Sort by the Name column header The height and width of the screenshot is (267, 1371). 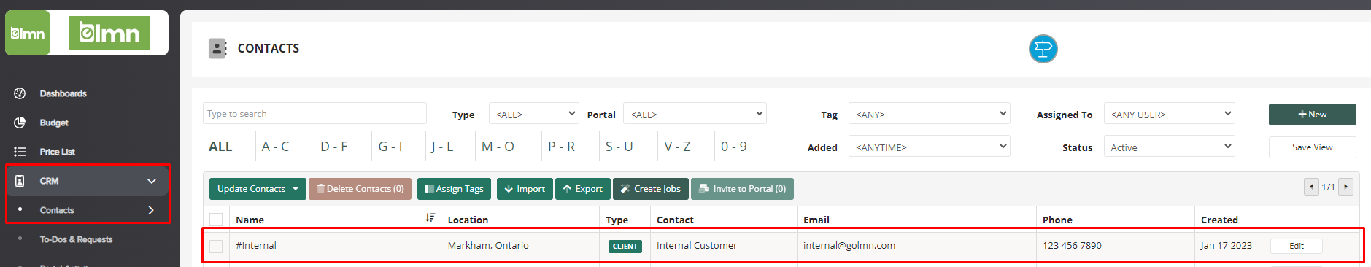pos(250,220)
